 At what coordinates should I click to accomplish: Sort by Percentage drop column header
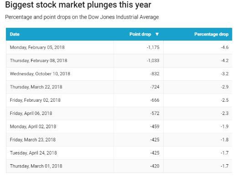tap(211, 34)
